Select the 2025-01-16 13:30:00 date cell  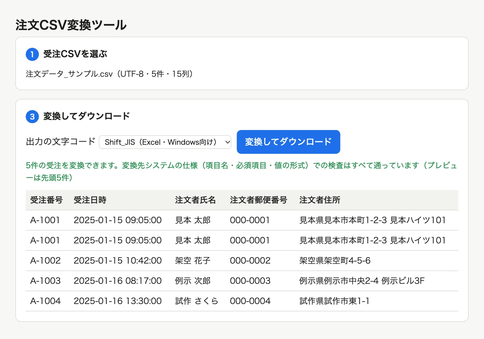pos(118,301)
